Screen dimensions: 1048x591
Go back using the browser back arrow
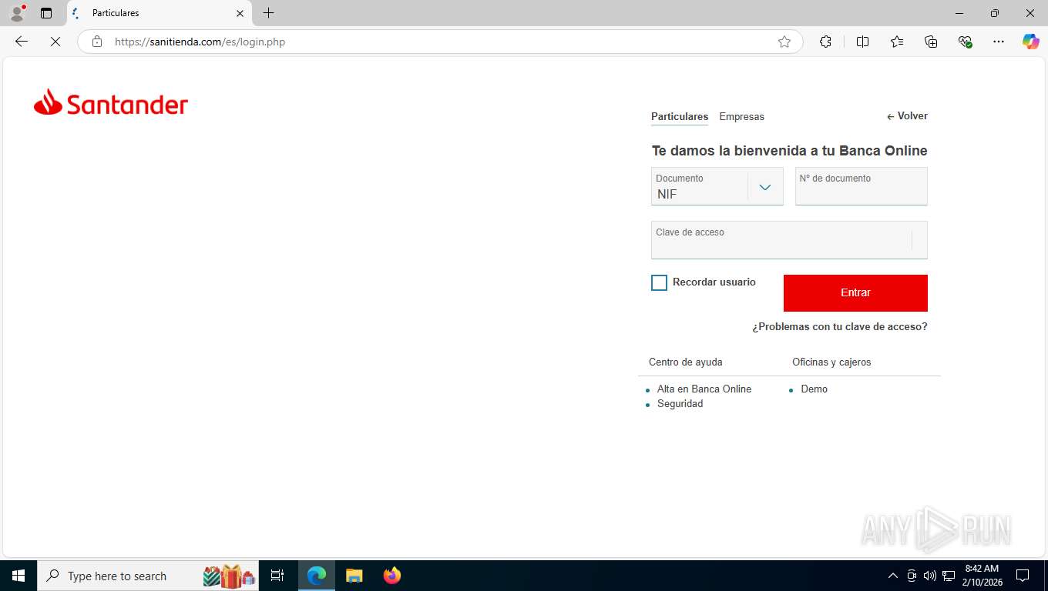click(22, 42)
